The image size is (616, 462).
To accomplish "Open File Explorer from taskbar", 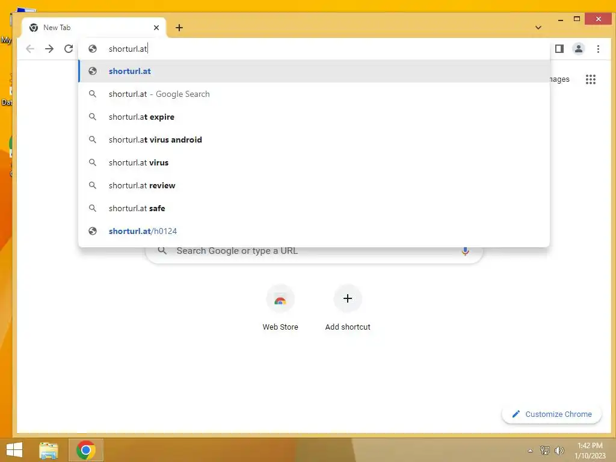I will 49,450.
